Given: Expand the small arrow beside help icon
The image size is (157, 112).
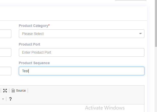Looking at the screenshot, I should 3,99.
